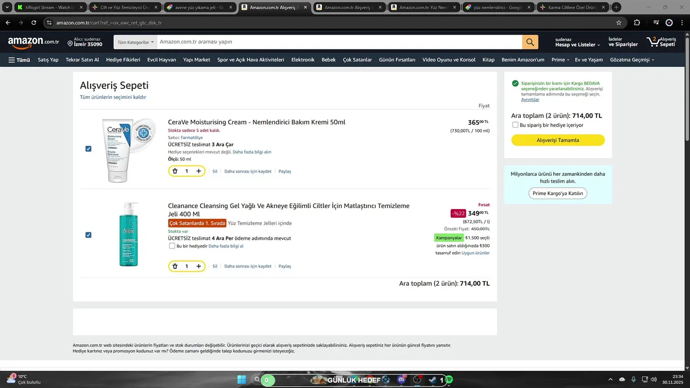Click trash icon for CeraVe Moisturising Cream
This screenshot has width=690, height=388.
click(175, 171)
